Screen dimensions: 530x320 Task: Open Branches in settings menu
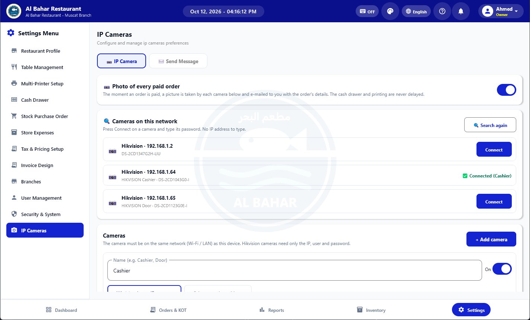45,182
